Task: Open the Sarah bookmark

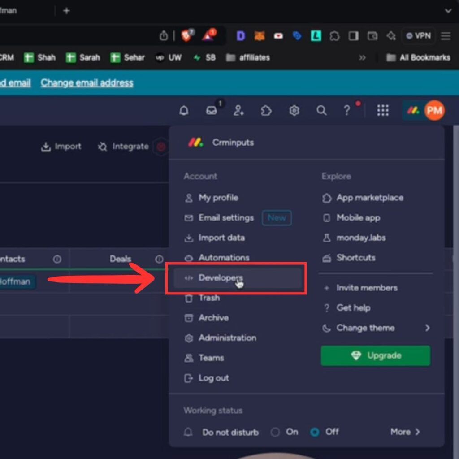Action: [x=83, y=58]
